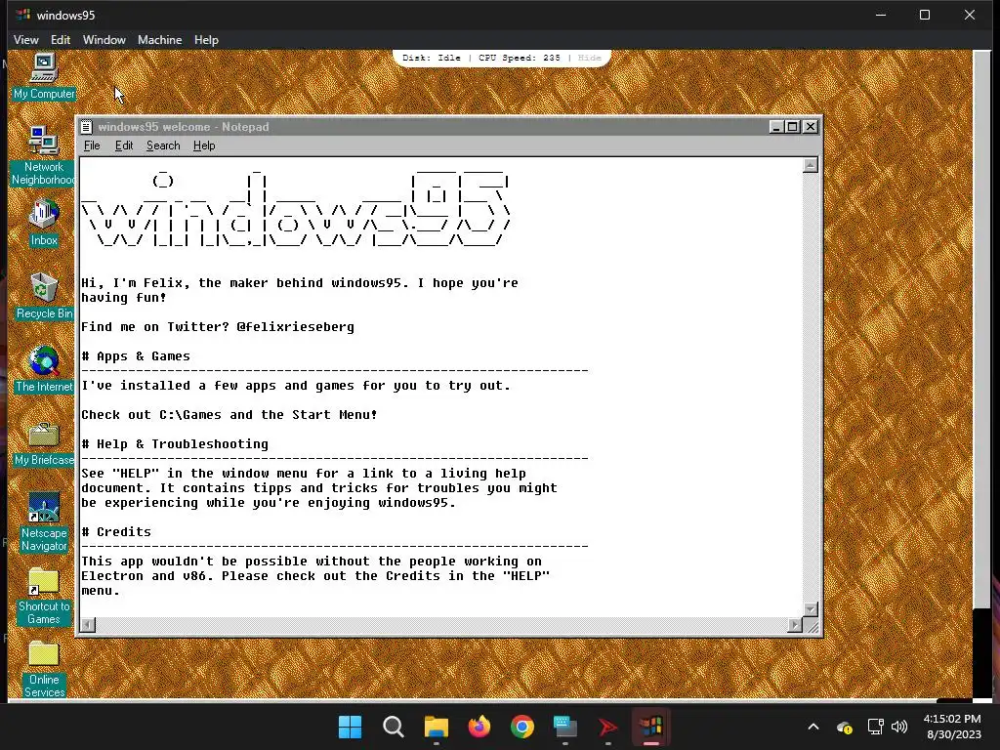Open the clock and date in the taskbar
The height and width of the screenshot is (750, 1000).
(953, 727)
